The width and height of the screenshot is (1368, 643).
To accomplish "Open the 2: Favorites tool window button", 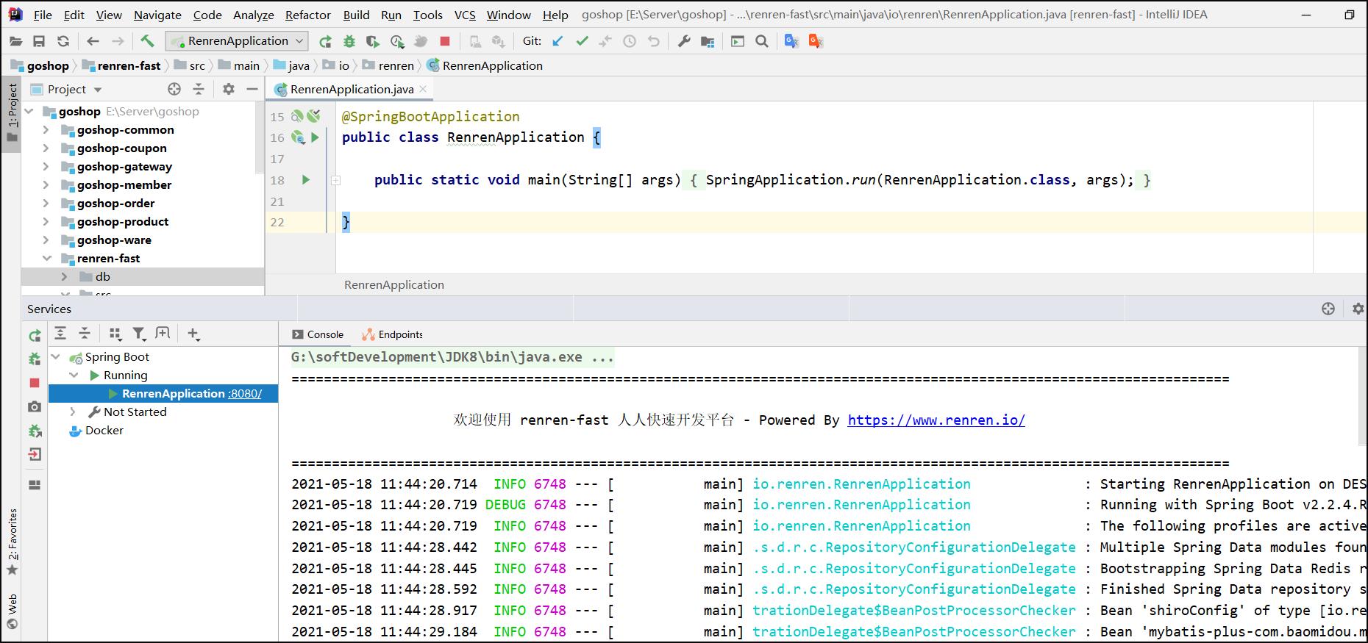I will 13,542.
